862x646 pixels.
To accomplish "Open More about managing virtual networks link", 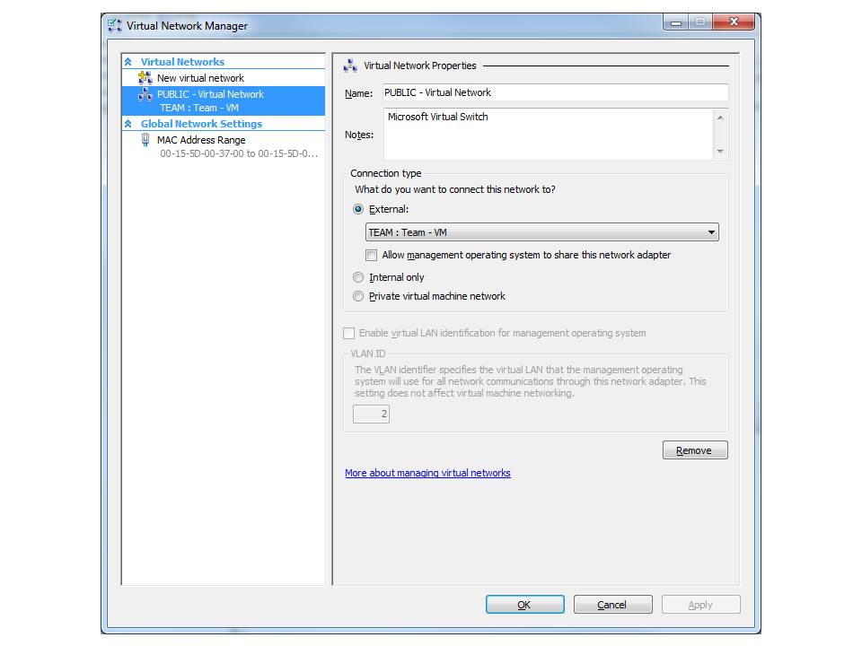I will [427, 473].
